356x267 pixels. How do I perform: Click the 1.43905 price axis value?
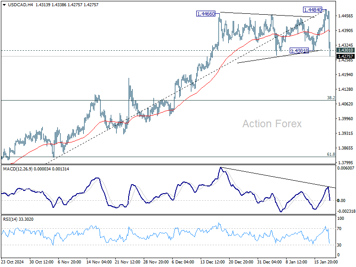[346, 31]
